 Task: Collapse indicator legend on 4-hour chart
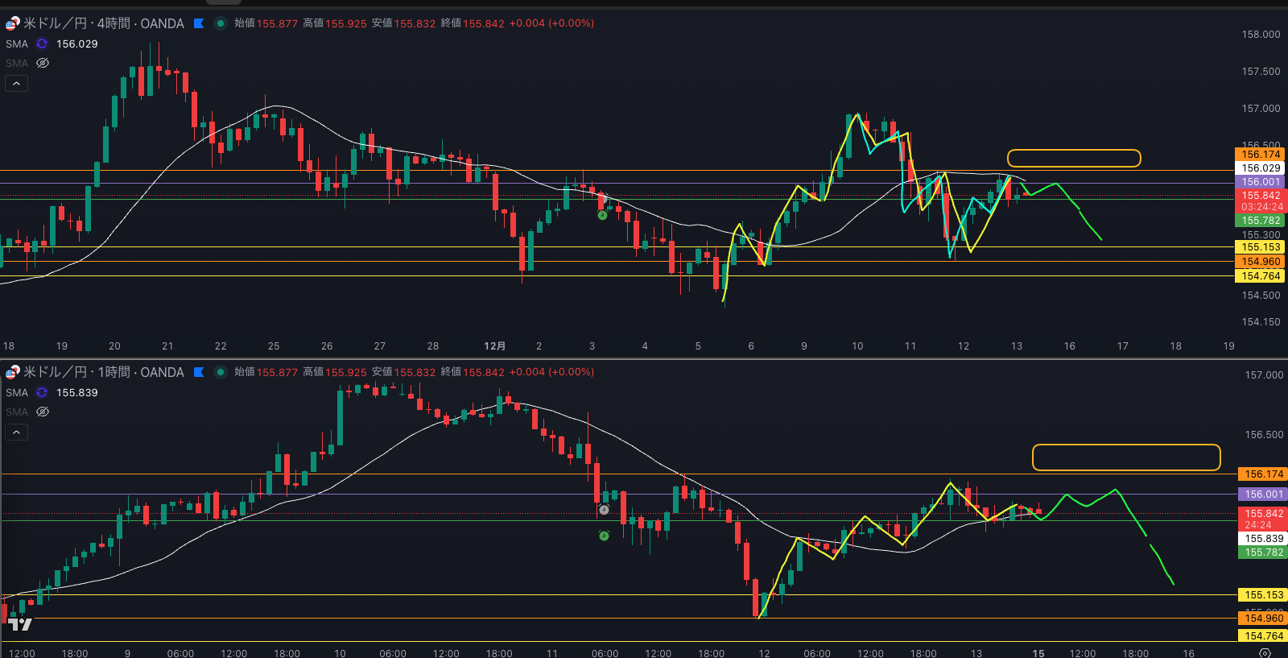(16, 83)
